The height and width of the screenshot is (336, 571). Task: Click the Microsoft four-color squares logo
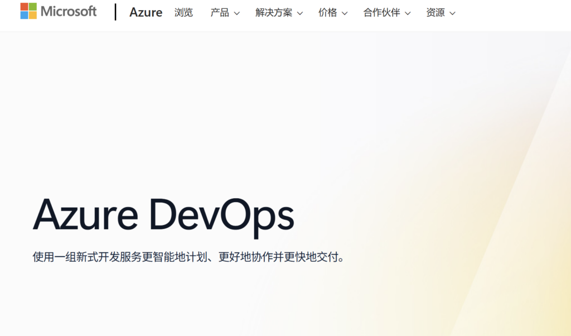(x=28, y=11)
